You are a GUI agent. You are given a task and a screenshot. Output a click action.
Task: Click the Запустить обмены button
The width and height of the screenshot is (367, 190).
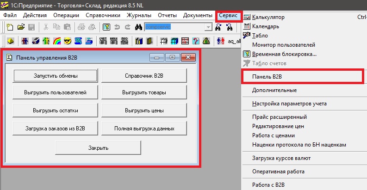click(55, 76)
